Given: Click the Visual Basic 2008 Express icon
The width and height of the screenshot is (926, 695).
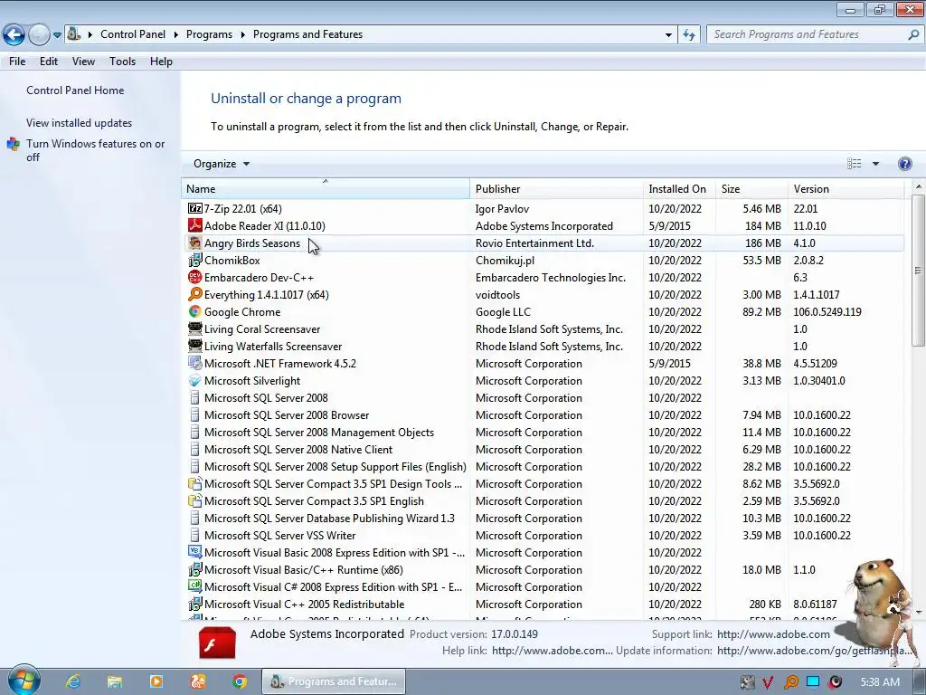Looking at the screenshot, I should click(x=195, y=552).
